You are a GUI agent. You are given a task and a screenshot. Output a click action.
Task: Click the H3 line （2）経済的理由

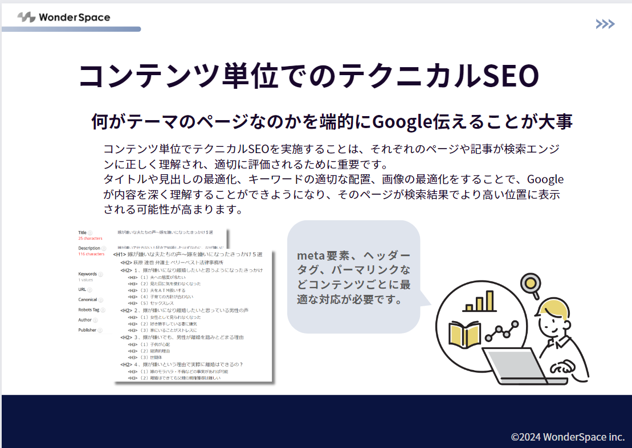click(149, 351)
